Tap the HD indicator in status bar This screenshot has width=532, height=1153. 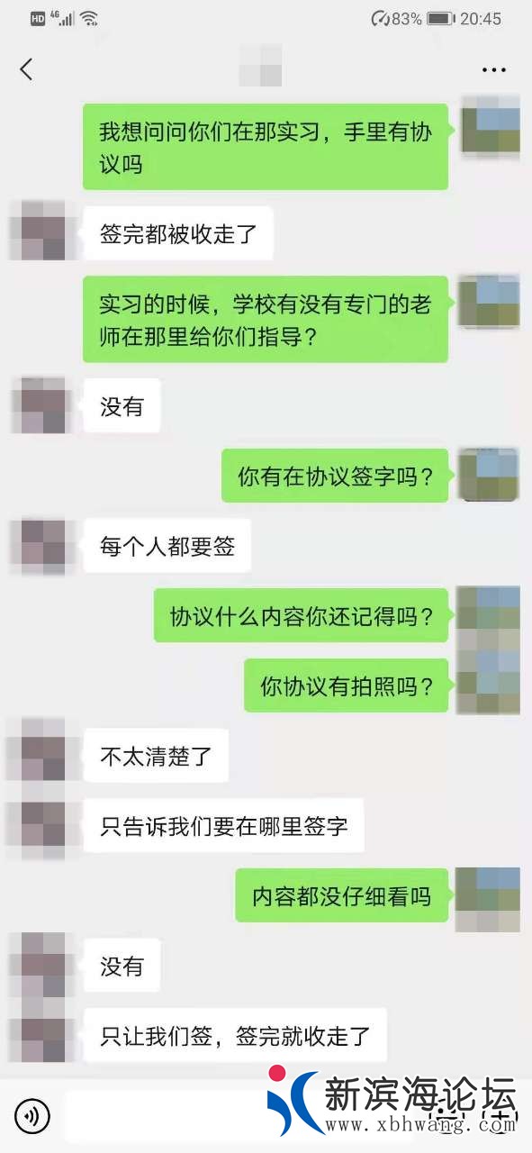(x=38, y=18)
